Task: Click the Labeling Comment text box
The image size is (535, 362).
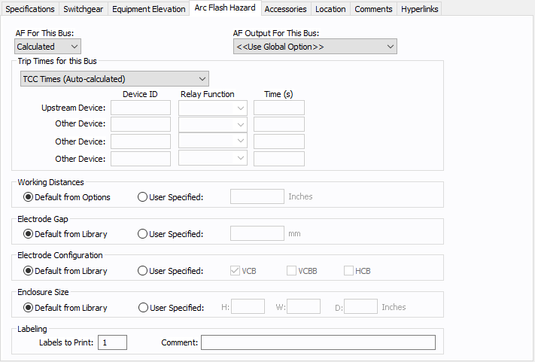Action: tap(318, 343)
